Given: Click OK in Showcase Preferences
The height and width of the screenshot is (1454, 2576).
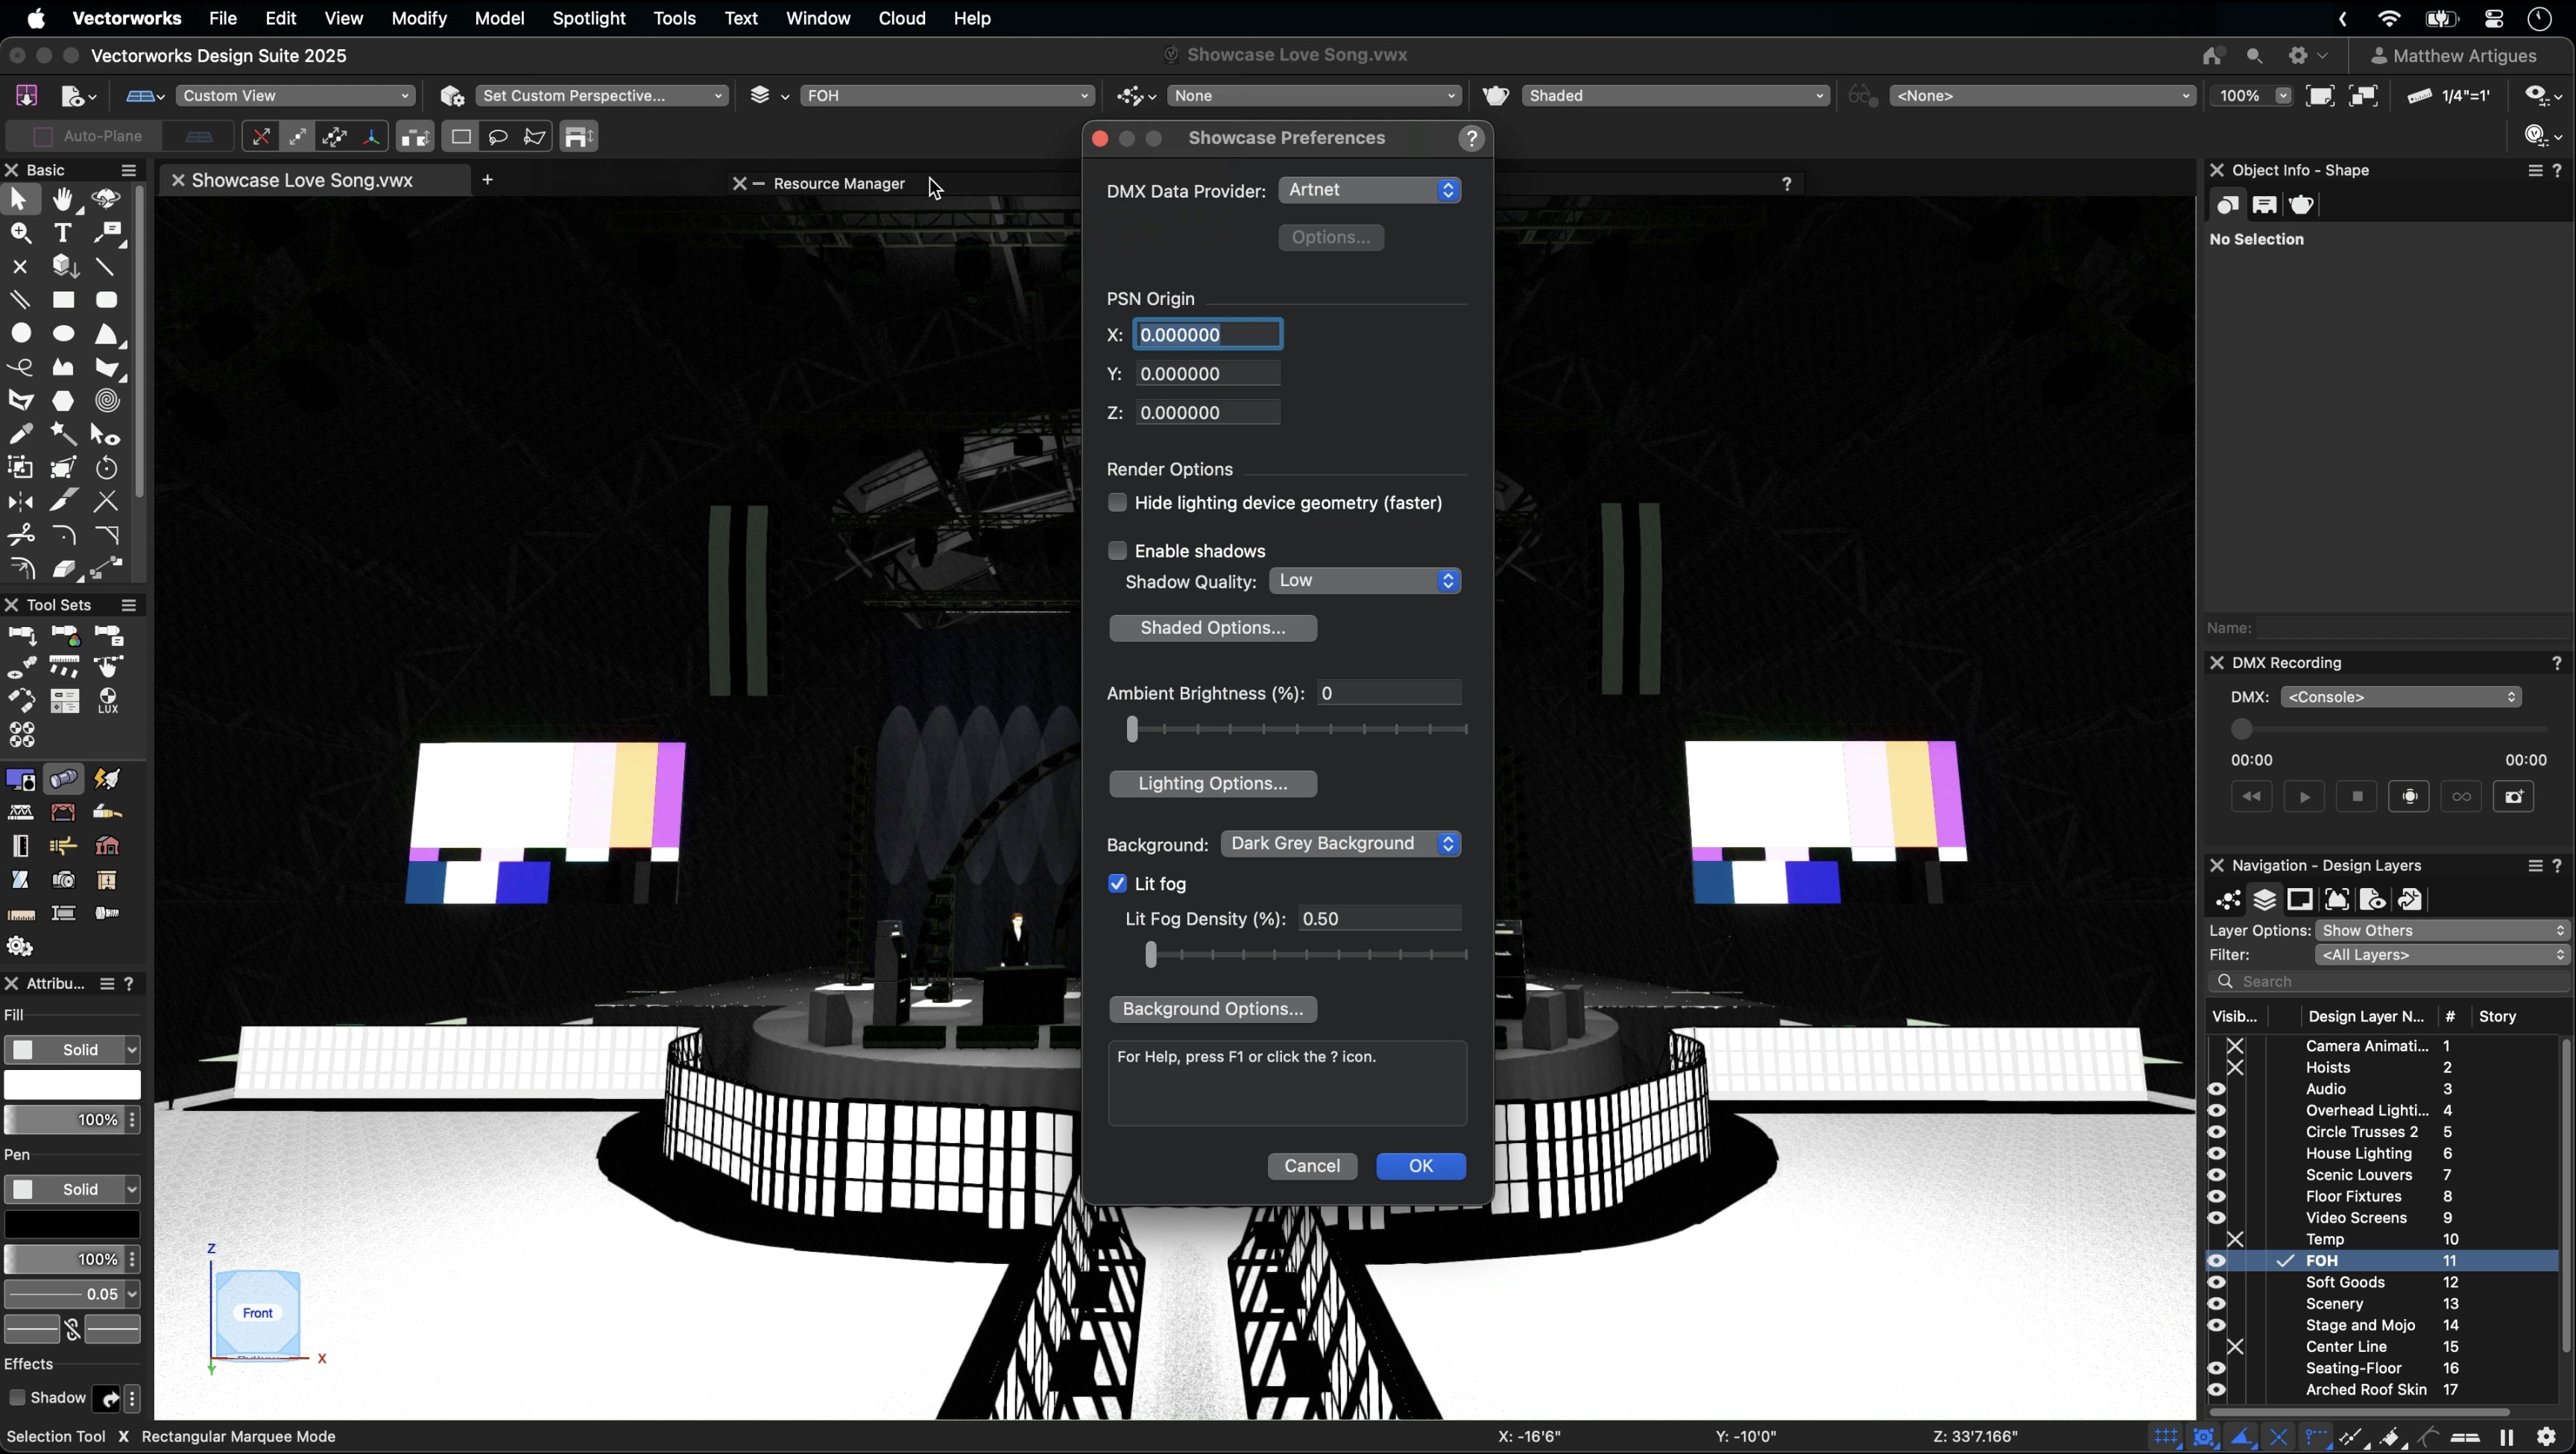Looking at the screenshot, I should (1420, 1165).
